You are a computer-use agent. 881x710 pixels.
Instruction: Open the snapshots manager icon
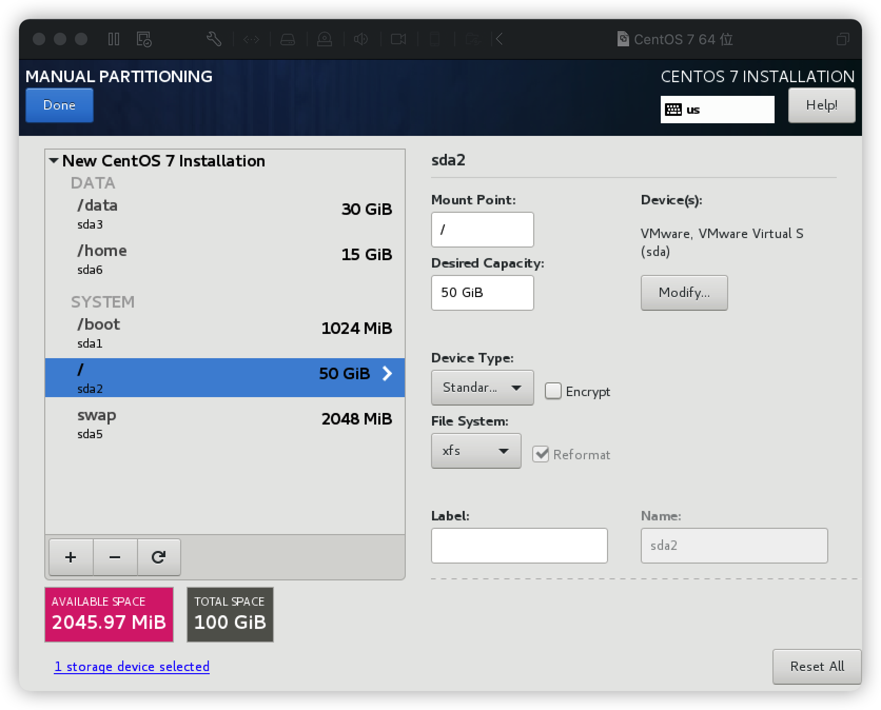click(x=144, y=39)
